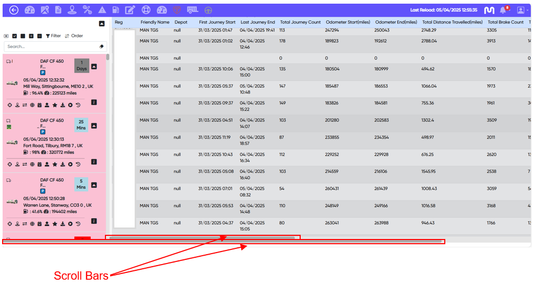Click the Filter button
The width and height of the screenshot is (533, 287).
(x=53, y=36)
